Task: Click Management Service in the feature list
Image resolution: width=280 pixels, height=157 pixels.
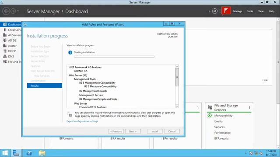Action: tap(91, 95)
